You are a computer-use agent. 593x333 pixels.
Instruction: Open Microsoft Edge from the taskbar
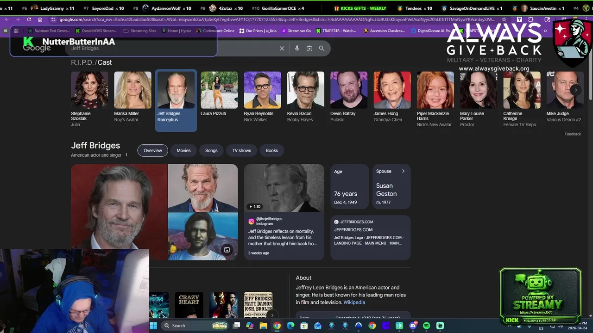point(290,326)
